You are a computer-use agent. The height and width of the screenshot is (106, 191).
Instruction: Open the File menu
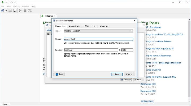pyautogui.click(x=3, y=6)
